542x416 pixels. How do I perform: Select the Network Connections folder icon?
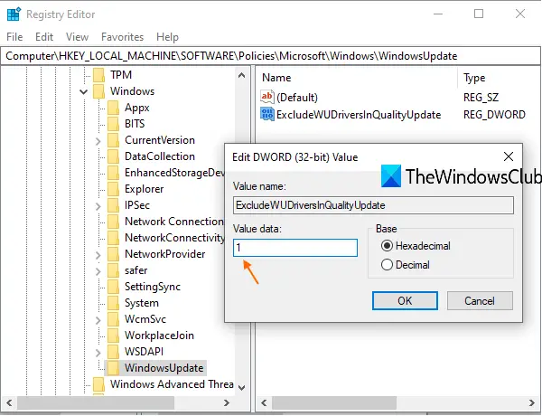click(x=114, y=222)
